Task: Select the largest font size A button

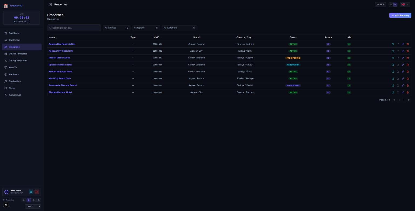Action: click(x=39, y=200)
